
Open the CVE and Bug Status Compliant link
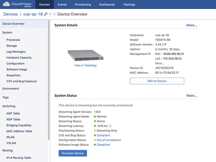103,135
